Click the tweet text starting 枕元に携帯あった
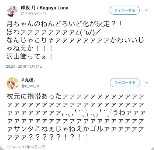This screenshot has width=154, height=150. coord(76,117)
